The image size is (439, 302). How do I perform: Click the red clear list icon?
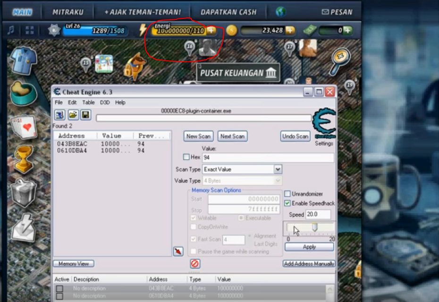point(195,264)
